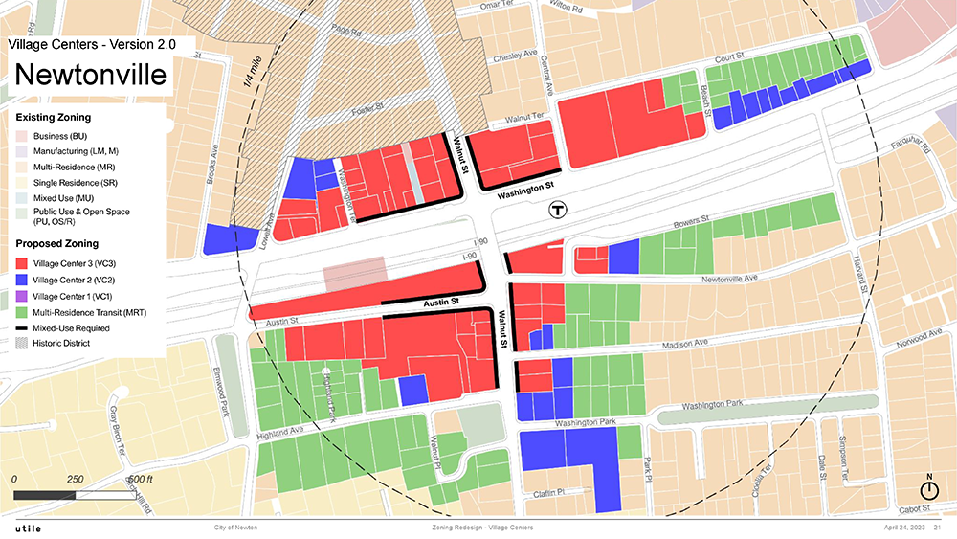The width and height of the screenshot is (957, 539).
Task: Click the Historic District hatched legend symbol
Action: [21, 345]
